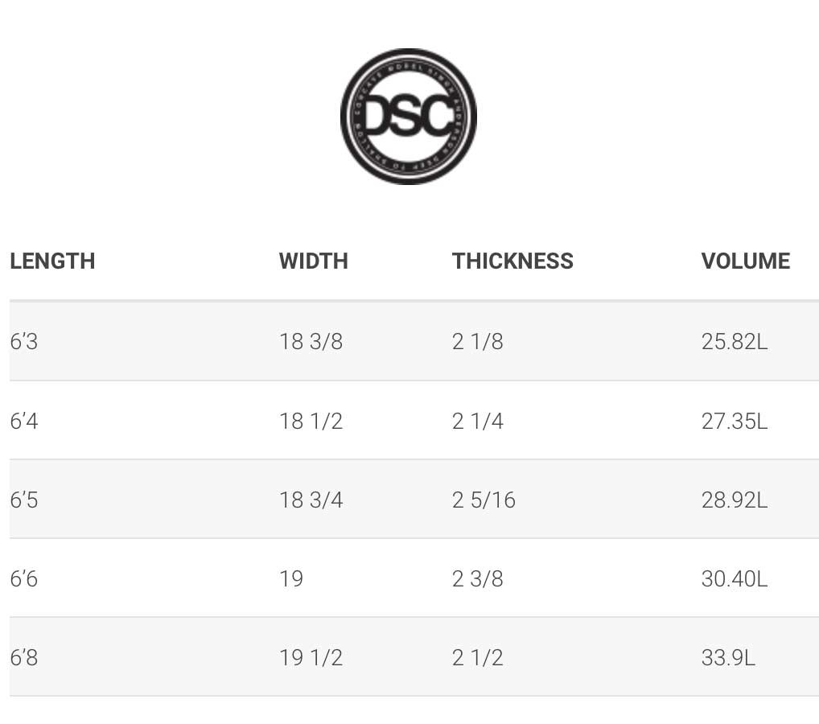This screenshot has height=724, width=819.
Task: Select the 6'4 length cell
Action: pyautogui.click(x=24, y=421)
